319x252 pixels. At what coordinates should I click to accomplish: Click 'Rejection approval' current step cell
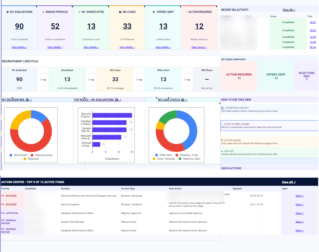tap(131, 213)
